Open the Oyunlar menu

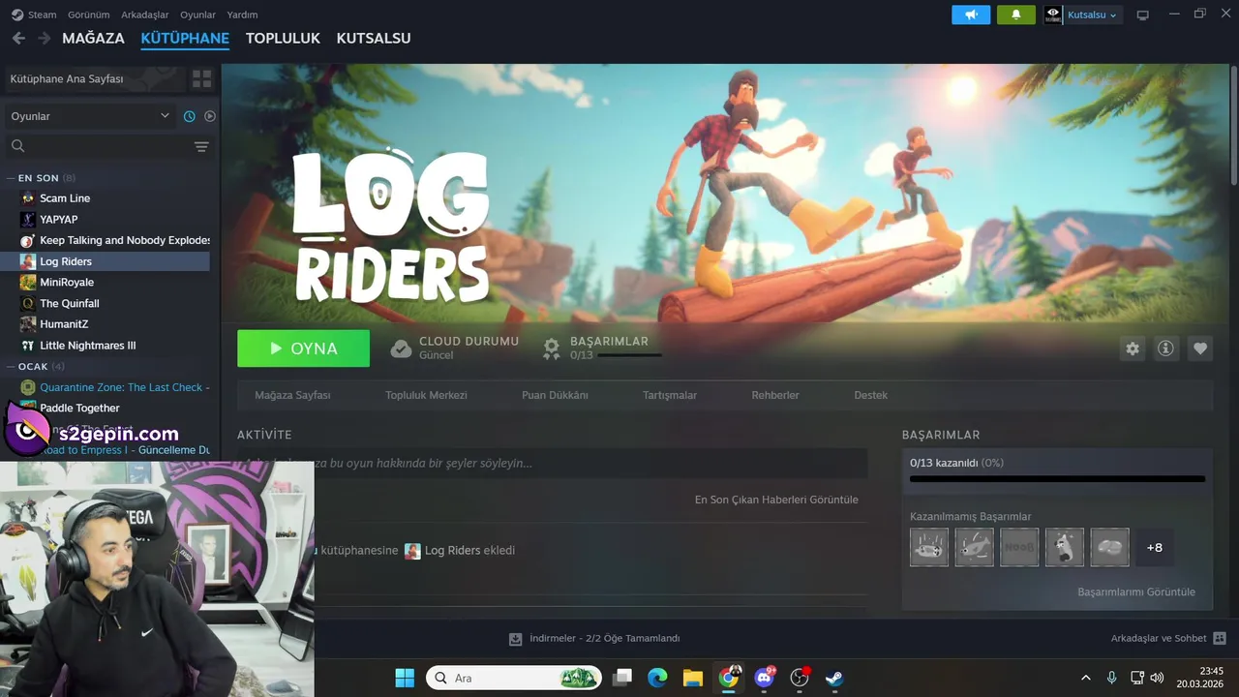tap(198, 15)
